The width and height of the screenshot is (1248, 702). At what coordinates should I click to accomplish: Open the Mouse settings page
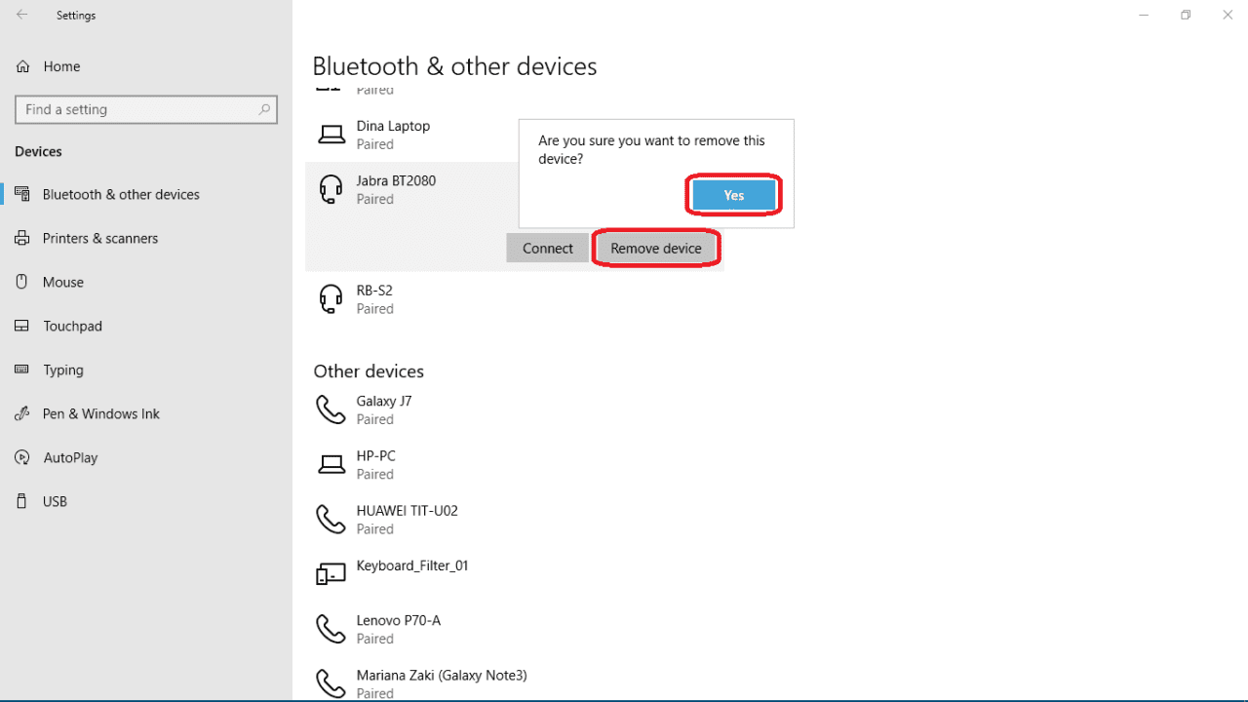[62, 282]
